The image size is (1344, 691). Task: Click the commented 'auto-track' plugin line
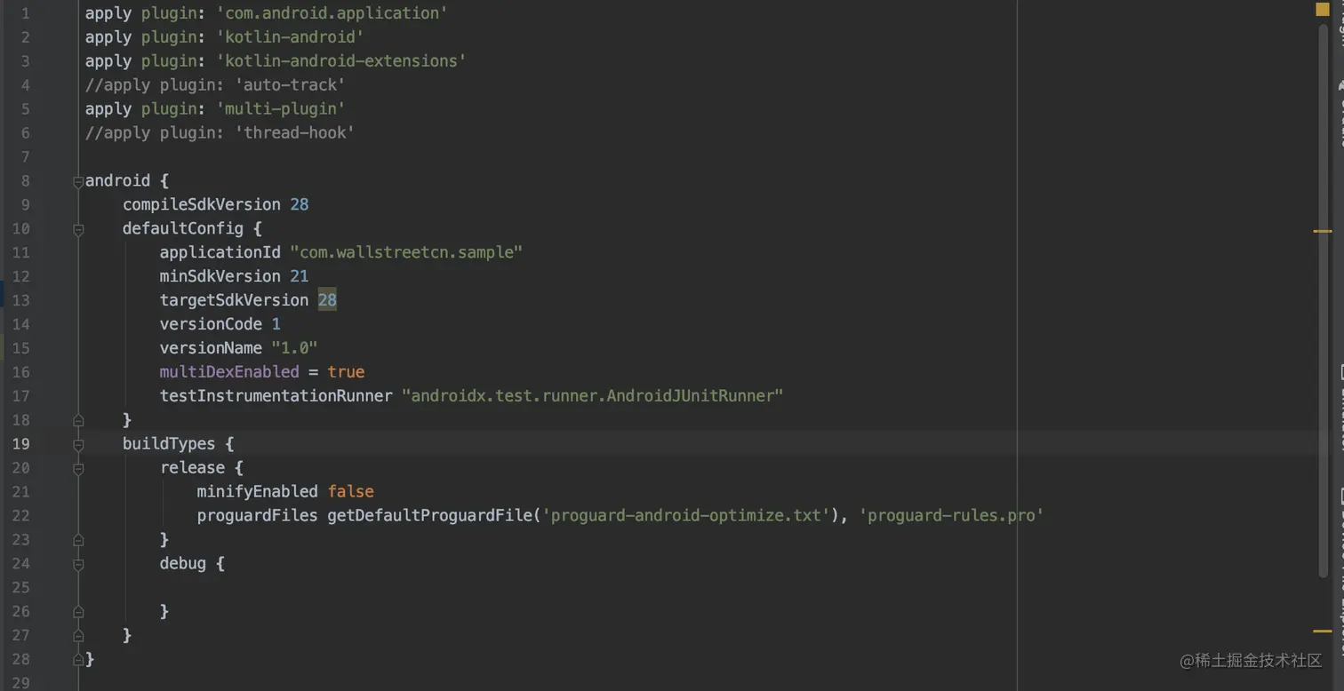point(215,85)
